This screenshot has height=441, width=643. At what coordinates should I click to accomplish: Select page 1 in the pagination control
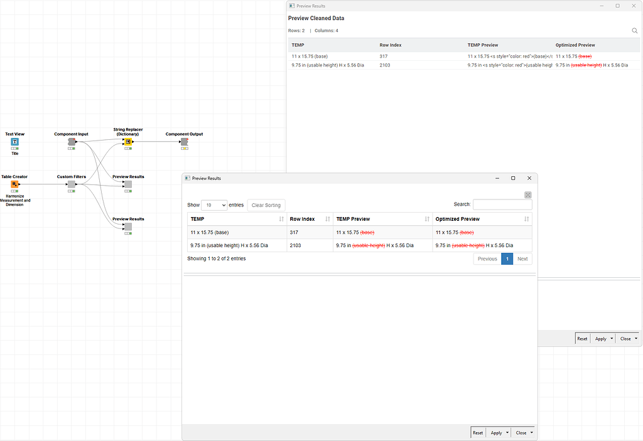[507, 258]
